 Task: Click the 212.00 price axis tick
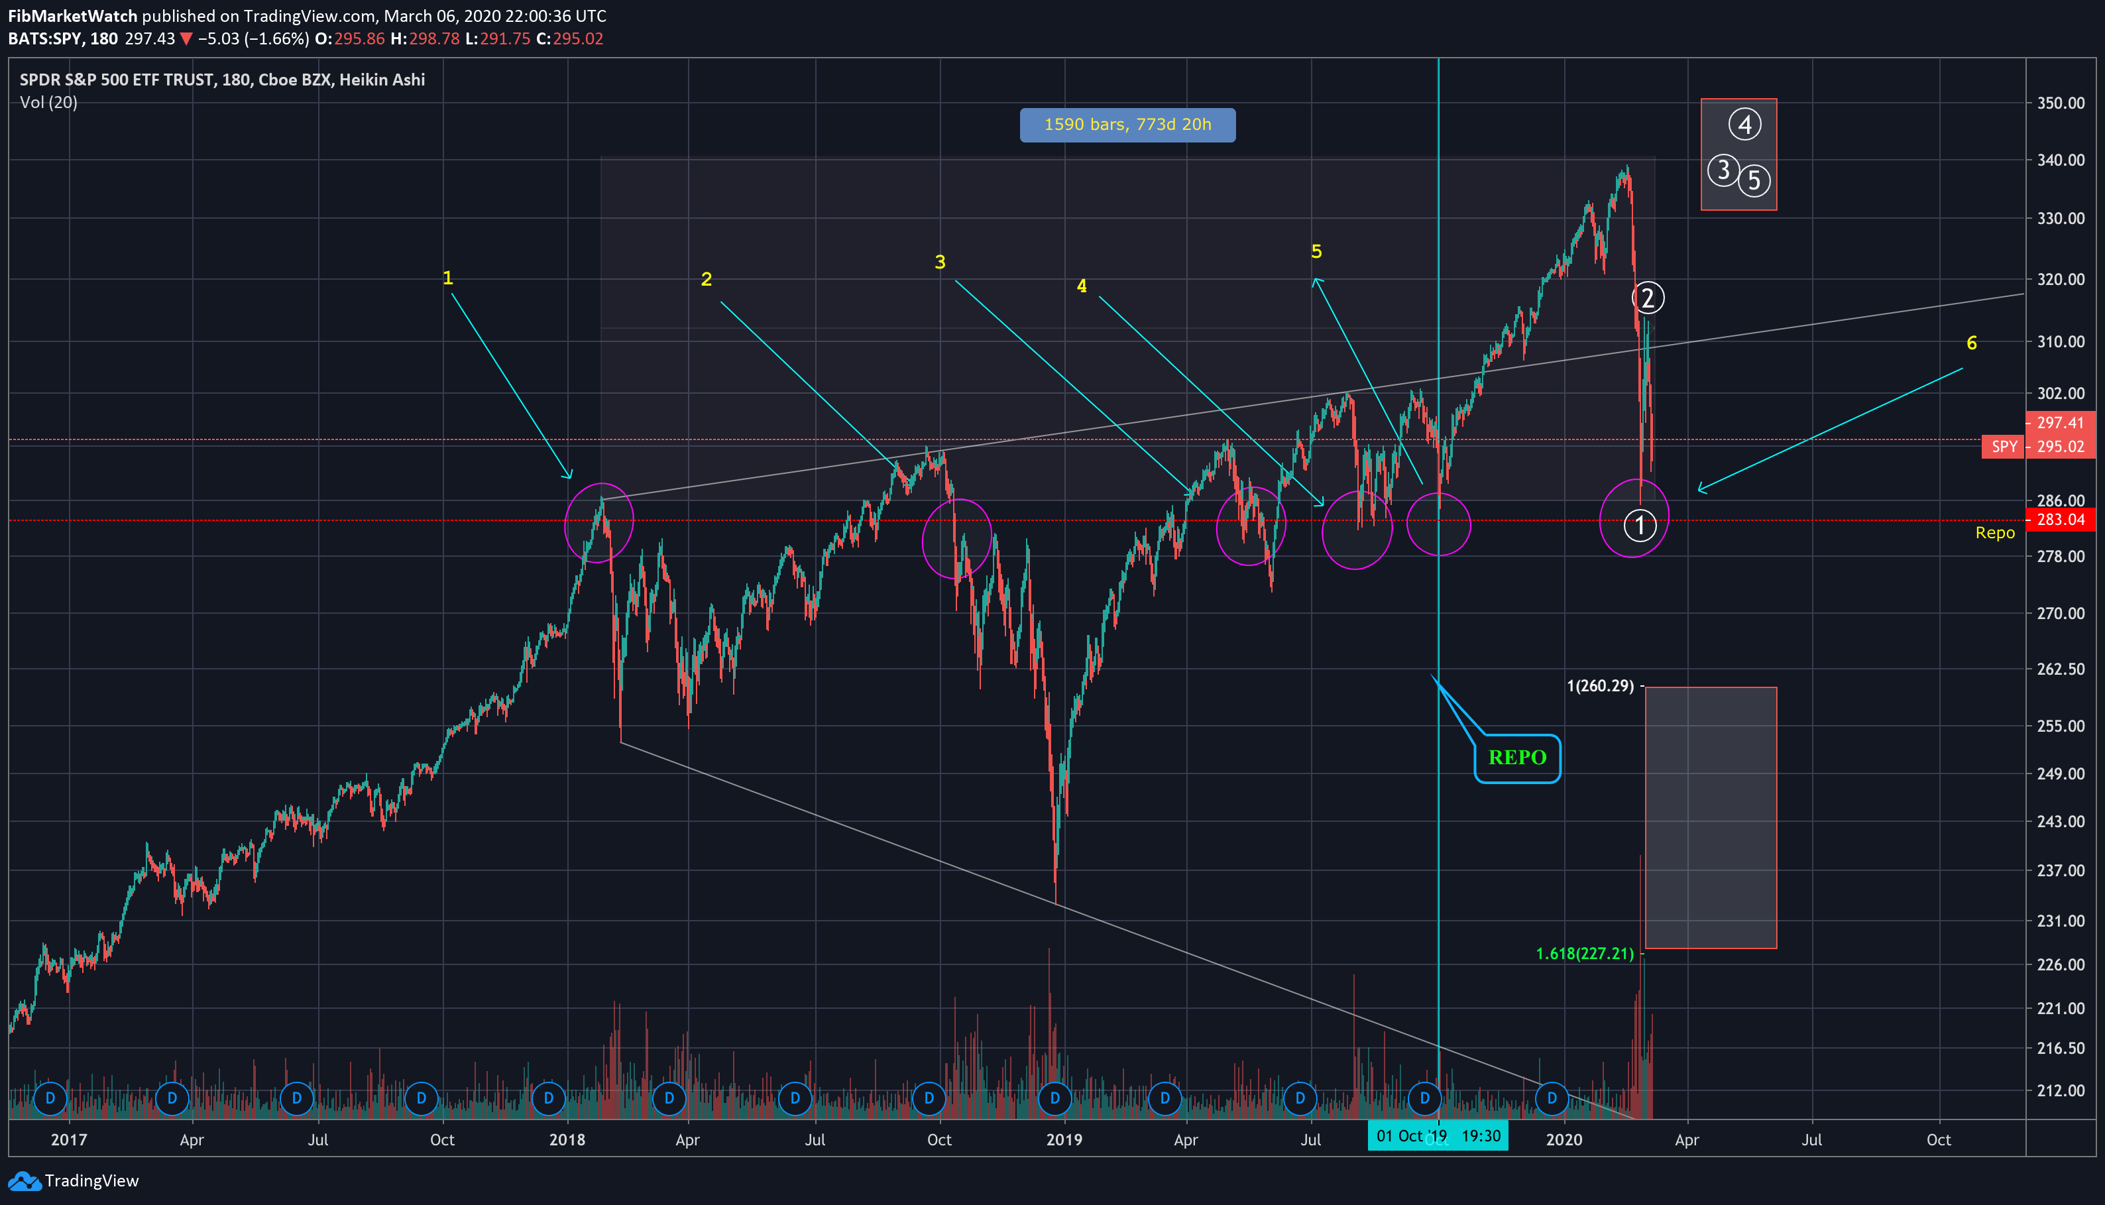click(x=2061, y=1091)
